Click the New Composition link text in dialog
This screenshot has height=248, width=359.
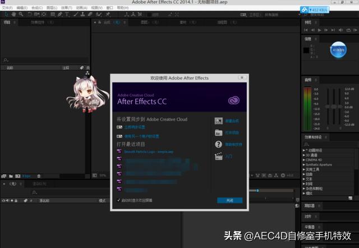coord(232,121)
